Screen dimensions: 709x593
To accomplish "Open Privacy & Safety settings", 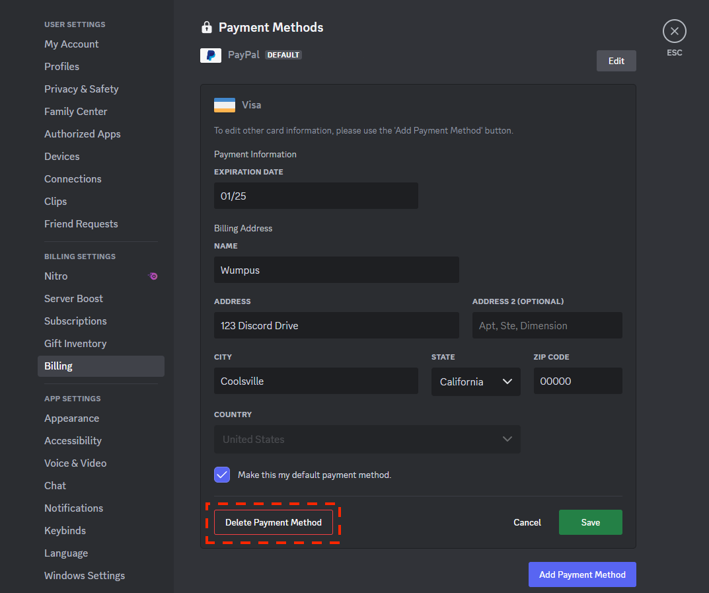I will point(81,89).
